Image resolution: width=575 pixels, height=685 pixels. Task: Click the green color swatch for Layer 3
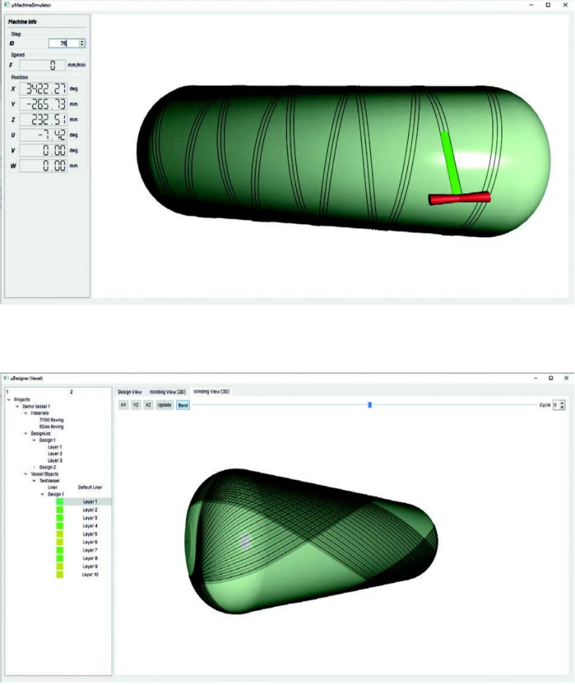[x=59, y=518]
